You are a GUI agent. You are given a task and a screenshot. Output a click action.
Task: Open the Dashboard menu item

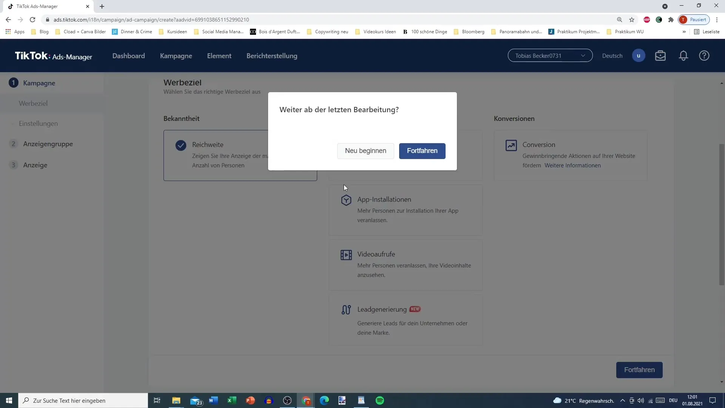(x=128, y=56)
